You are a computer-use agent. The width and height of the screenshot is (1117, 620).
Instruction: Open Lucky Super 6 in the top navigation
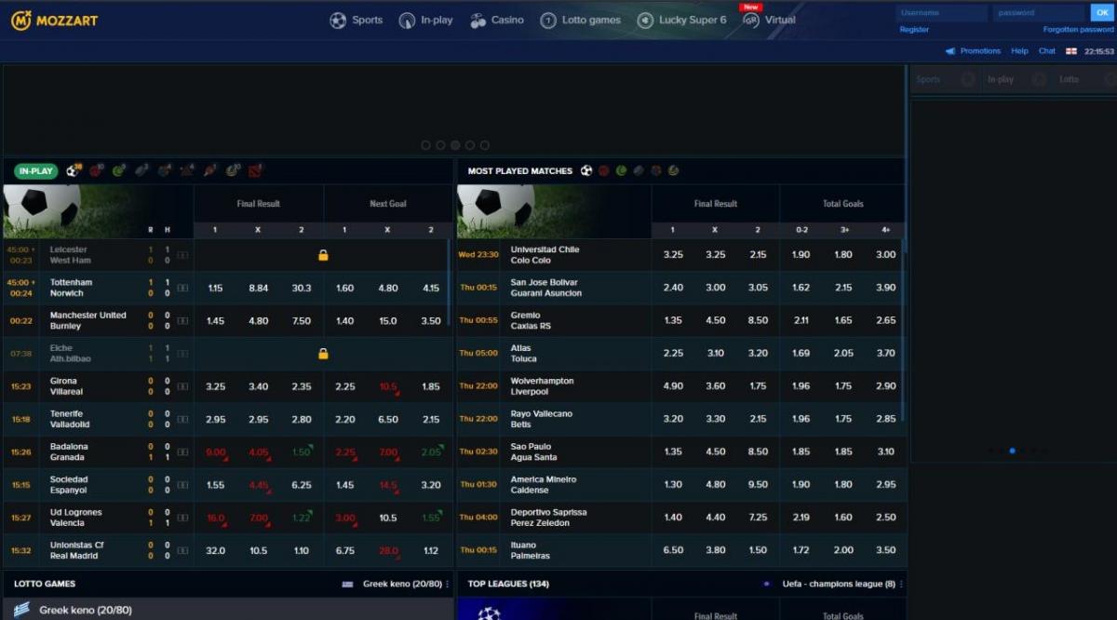681,20
